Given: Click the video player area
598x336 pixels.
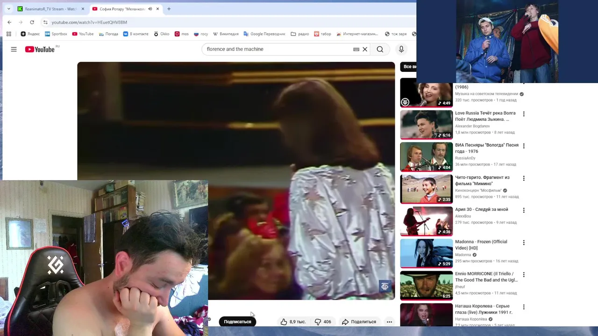Looking at the screenshot, I should click(236, 181).
